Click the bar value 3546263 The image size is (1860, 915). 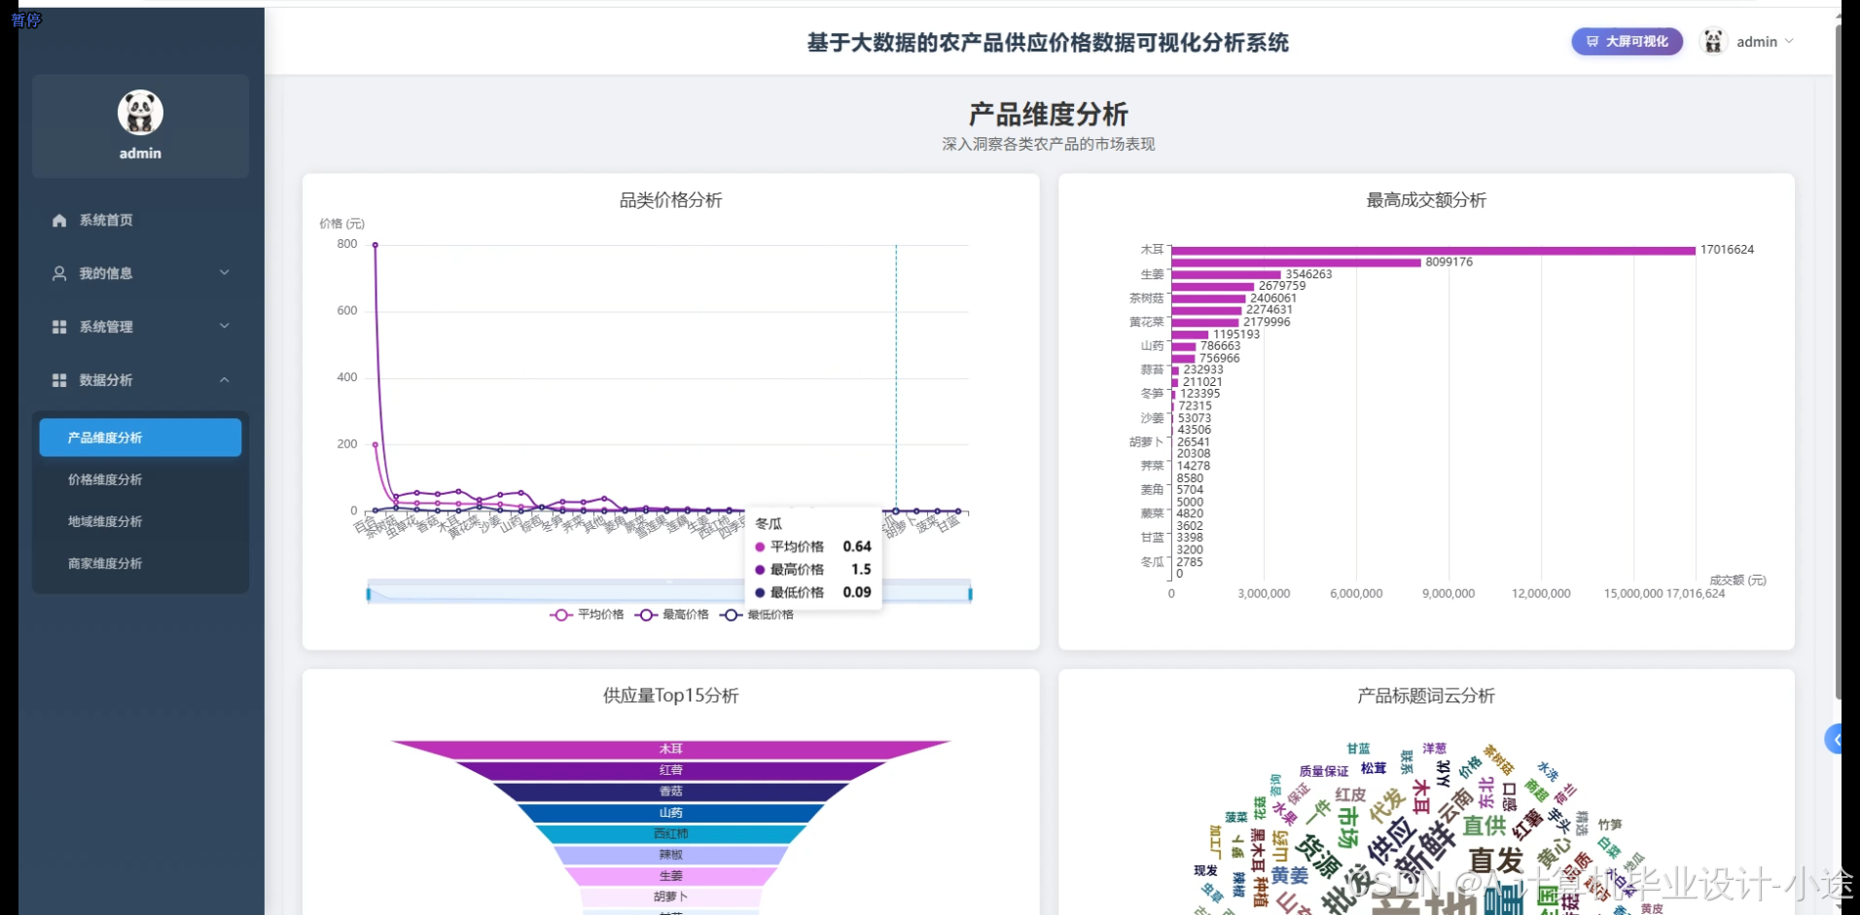1308,274
